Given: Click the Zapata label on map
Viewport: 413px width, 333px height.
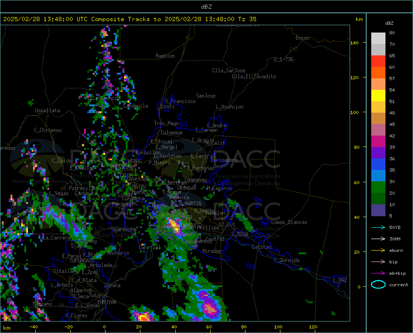Looking at the screenshot, I should [112, 285].
